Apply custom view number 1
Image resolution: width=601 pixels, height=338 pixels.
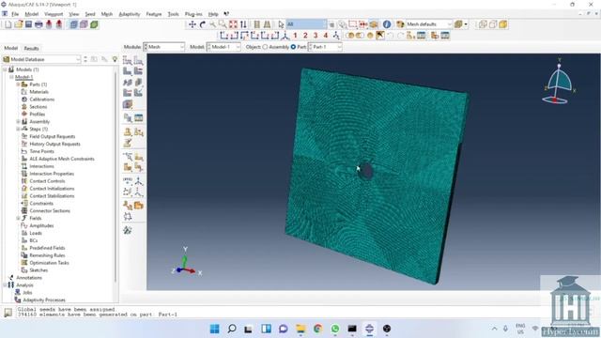pos(295,36)
